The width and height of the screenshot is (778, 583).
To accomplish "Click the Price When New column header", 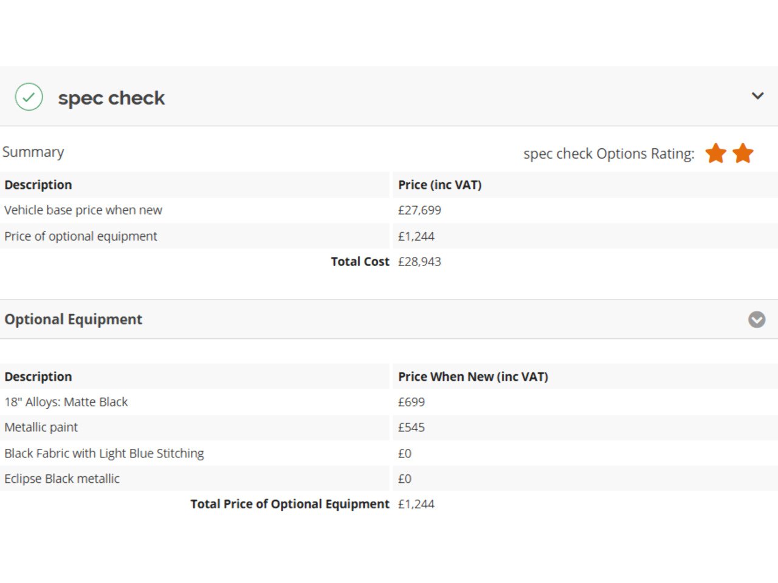I will coord(473,377).
